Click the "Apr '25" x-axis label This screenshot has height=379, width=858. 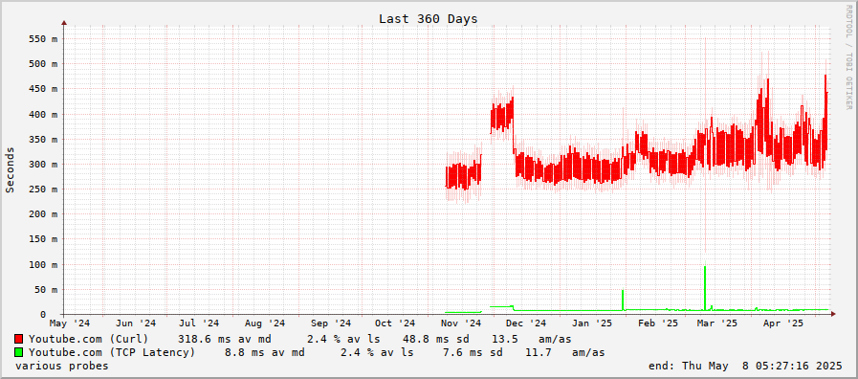tap(783, 323)
